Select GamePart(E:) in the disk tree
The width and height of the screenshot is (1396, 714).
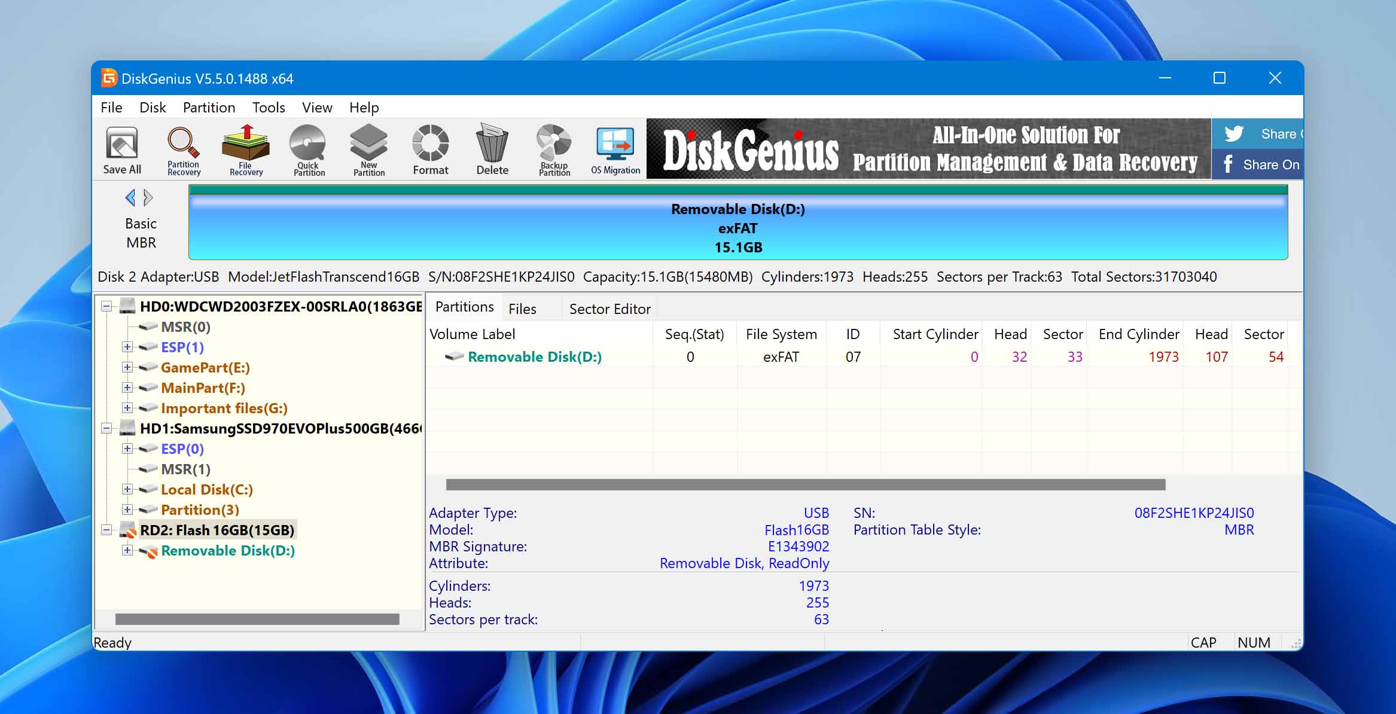pyautogui.click(x=205, y=367)
